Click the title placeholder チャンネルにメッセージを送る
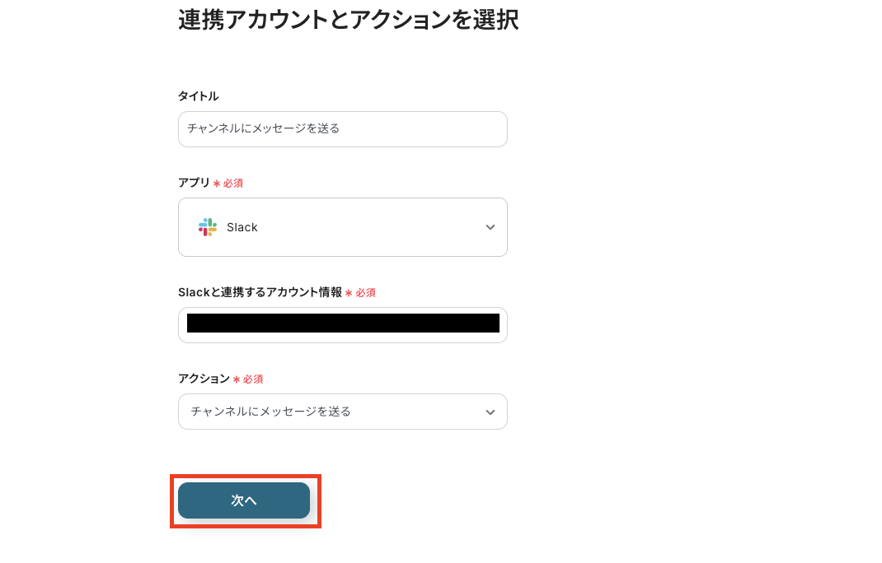Screen dimensions: 882x563 (264, 128)
